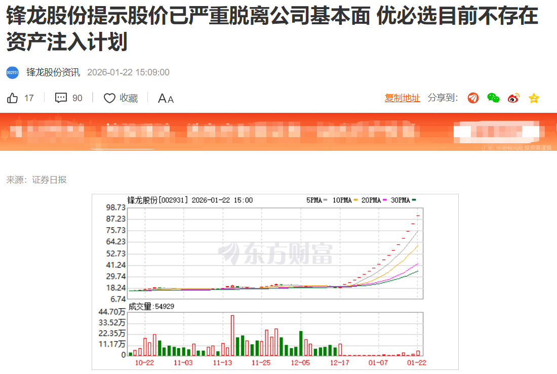Click the orange advertisement banner
Image resolution: width=557 pixels, height=374 pixels.
click(278, 132)
